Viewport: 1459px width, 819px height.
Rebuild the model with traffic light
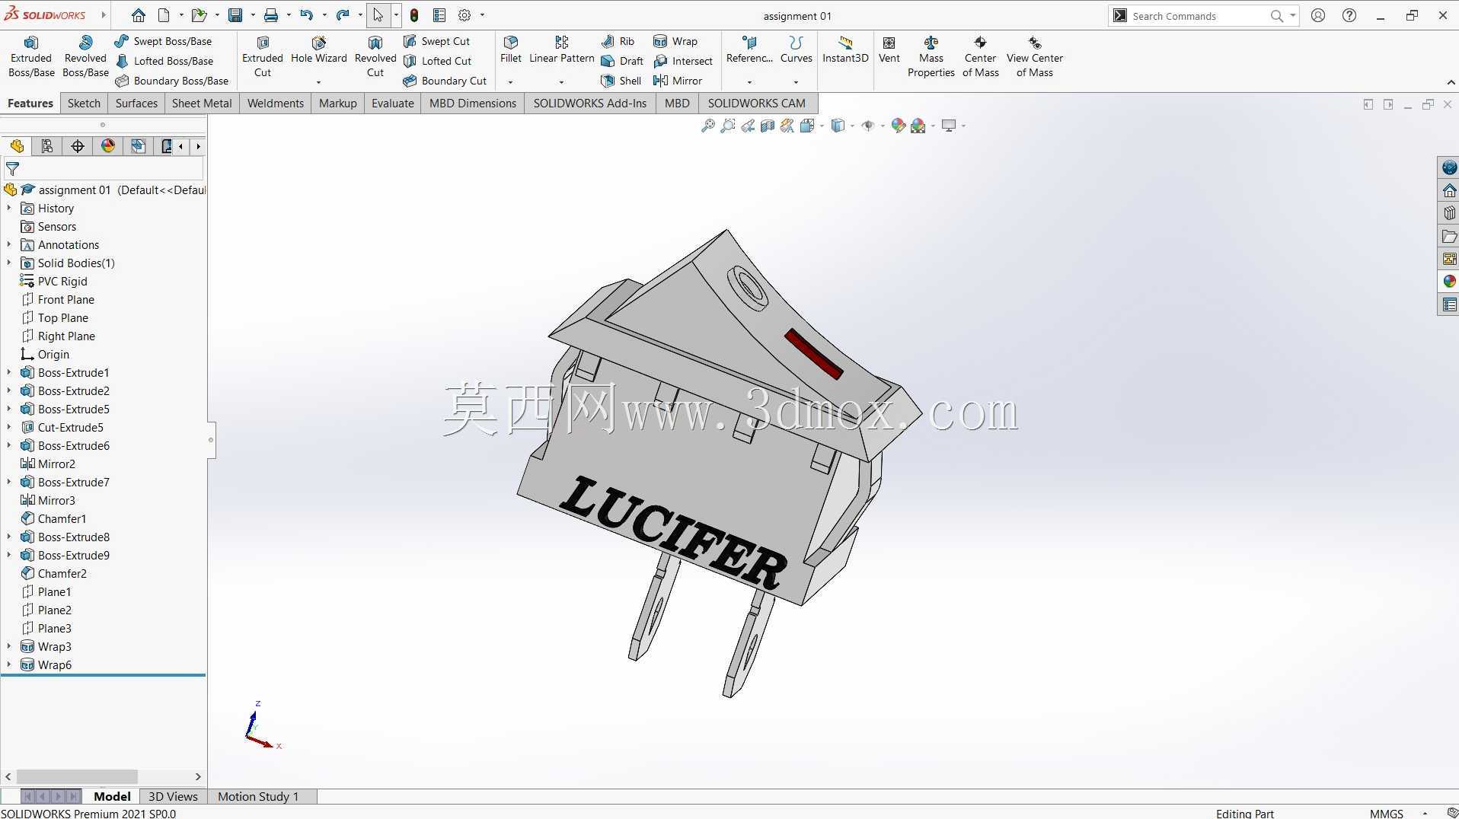coord(414,15)
